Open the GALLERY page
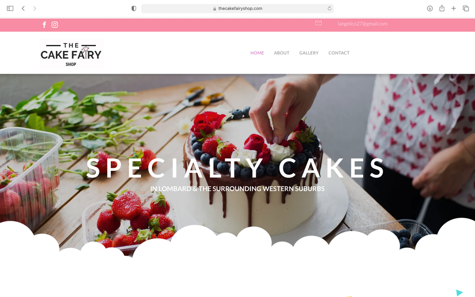Viewport: 475px width, 297px height. coord(309,53)
